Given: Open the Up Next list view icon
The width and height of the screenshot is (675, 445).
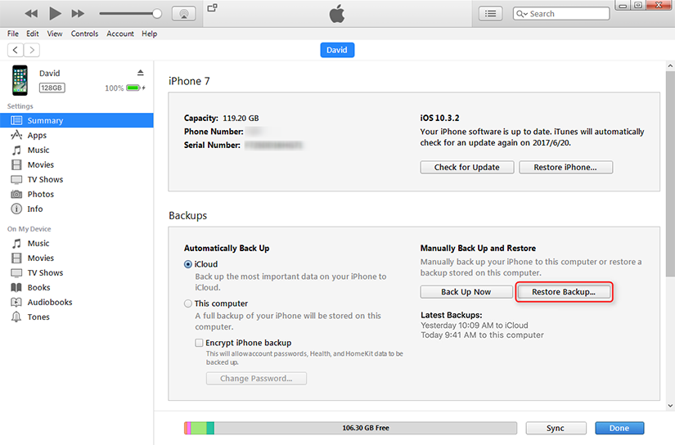Looking at the screenshot, I should coord(490,14).
